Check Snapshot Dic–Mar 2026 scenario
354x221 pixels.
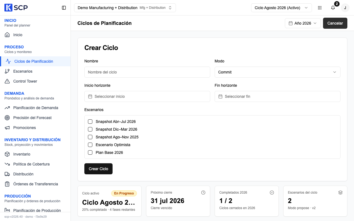tap(90, 129)
